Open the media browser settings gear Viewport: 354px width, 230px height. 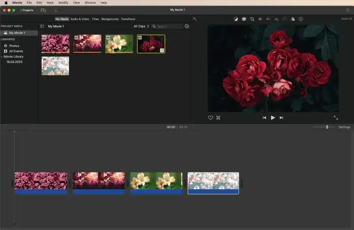pos(187,27)
